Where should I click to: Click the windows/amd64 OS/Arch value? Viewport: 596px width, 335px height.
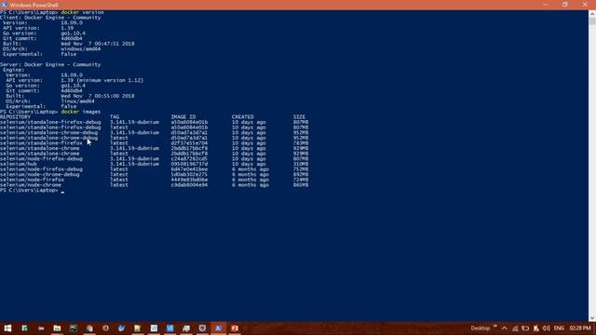coord(81,49)
